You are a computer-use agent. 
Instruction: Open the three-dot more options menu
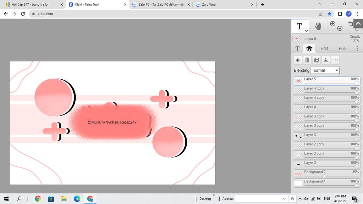coord(357,49)
